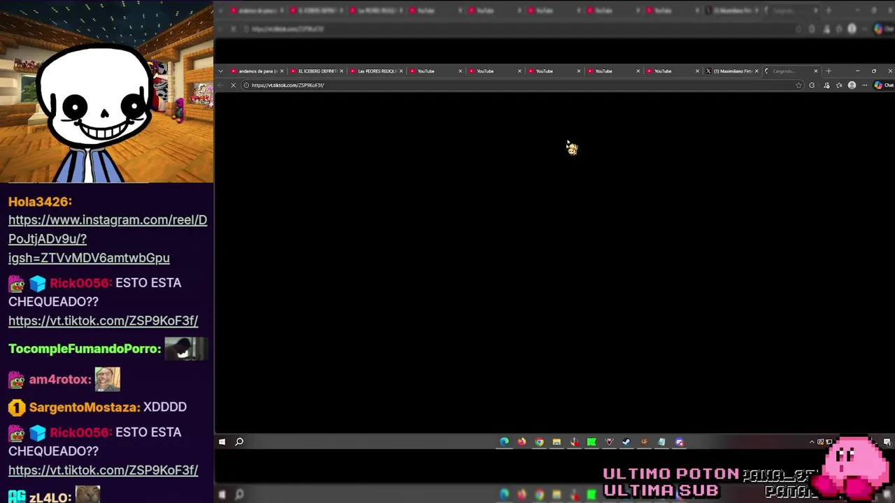The width and height of the screenshot is (895, 503).
Task: Click username Hola3426 in chat
Action: pos(40,202)
